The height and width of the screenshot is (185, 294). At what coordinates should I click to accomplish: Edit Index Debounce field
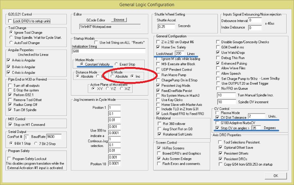click(255, 28)
